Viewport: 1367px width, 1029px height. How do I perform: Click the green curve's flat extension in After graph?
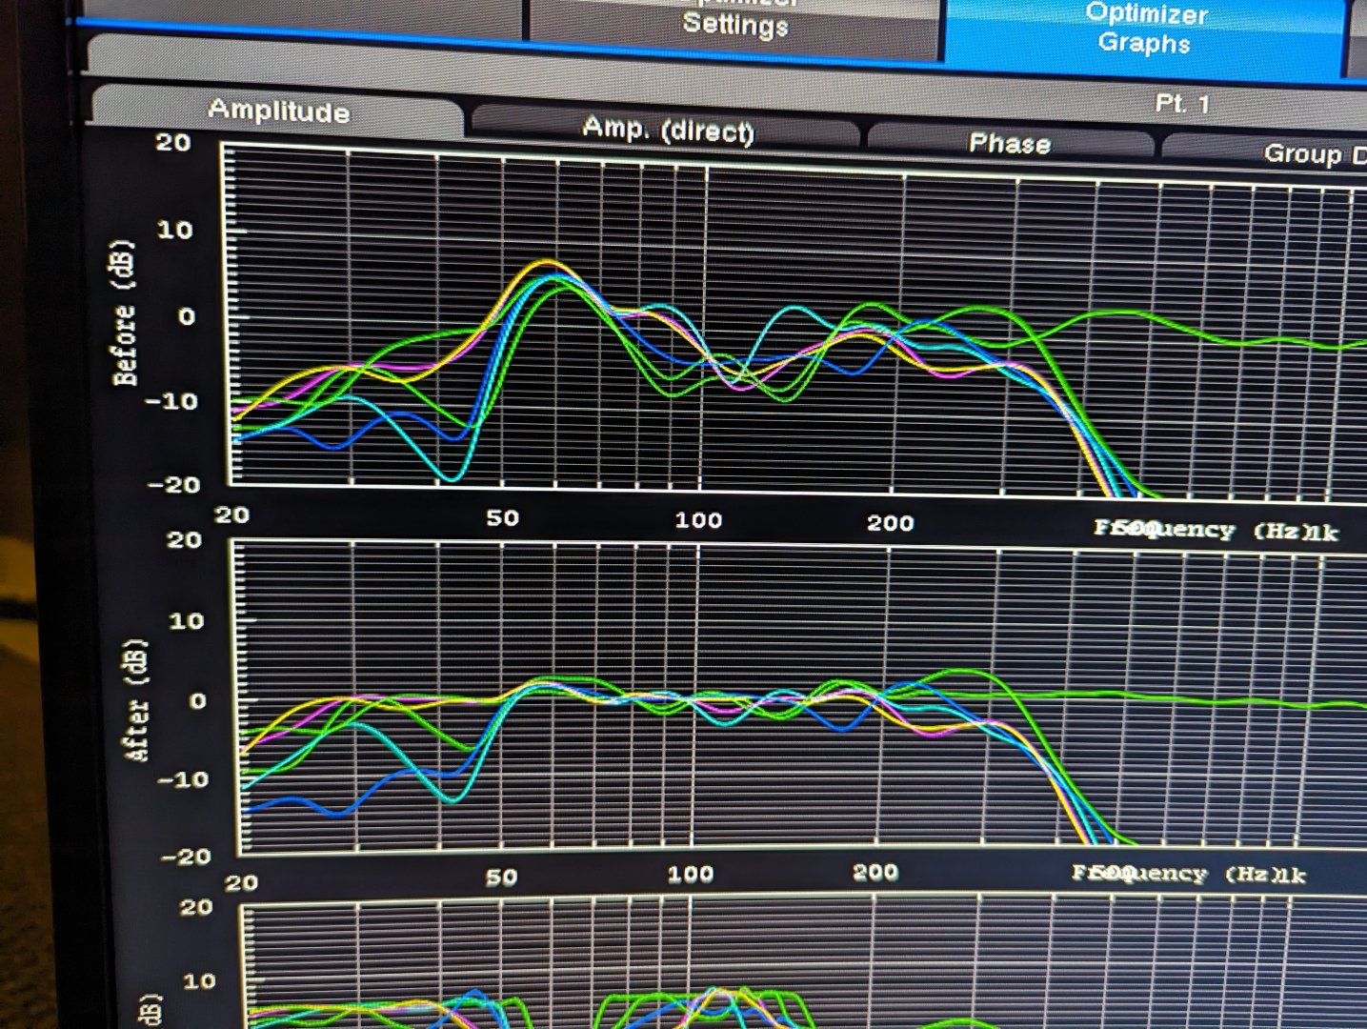tap(1191, 699)
